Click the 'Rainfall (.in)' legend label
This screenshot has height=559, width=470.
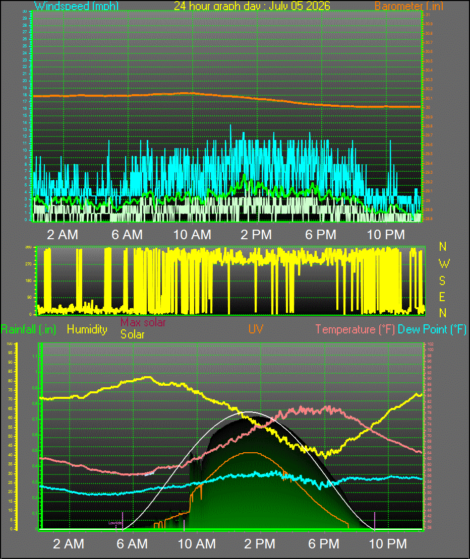coord(28,329)
